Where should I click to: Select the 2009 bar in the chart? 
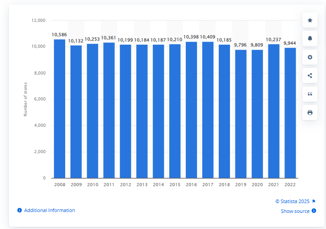coord(76,112)
